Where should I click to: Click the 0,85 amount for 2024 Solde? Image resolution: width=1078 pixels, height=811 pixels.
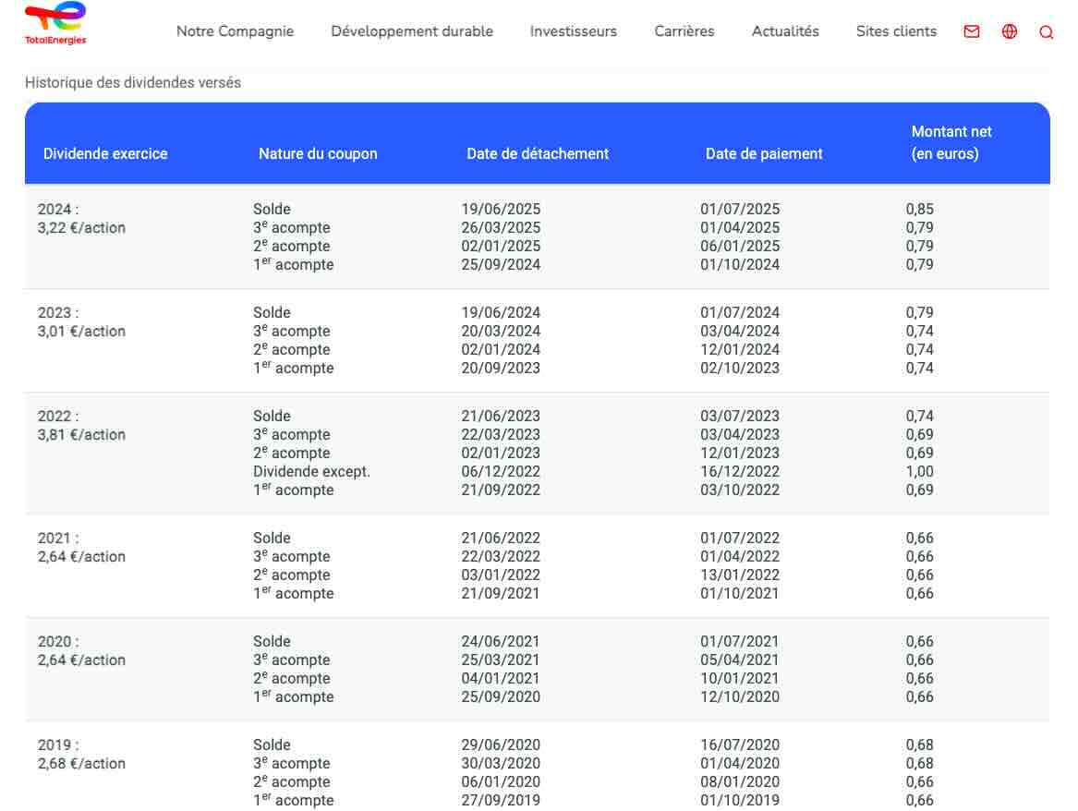[919, 209]
